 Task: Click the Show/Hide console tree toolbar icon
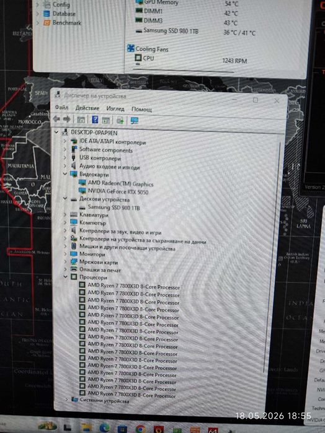coord(81,120)
